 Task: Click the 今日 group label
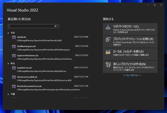[13, 33]
